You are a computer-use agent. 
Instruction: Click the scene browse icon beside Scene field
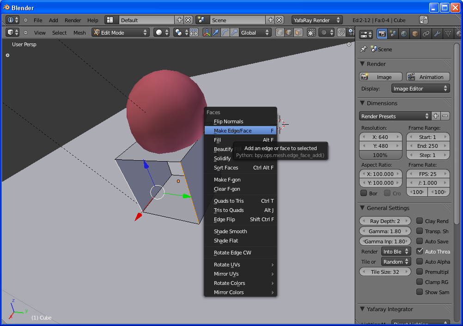point(201,20)
